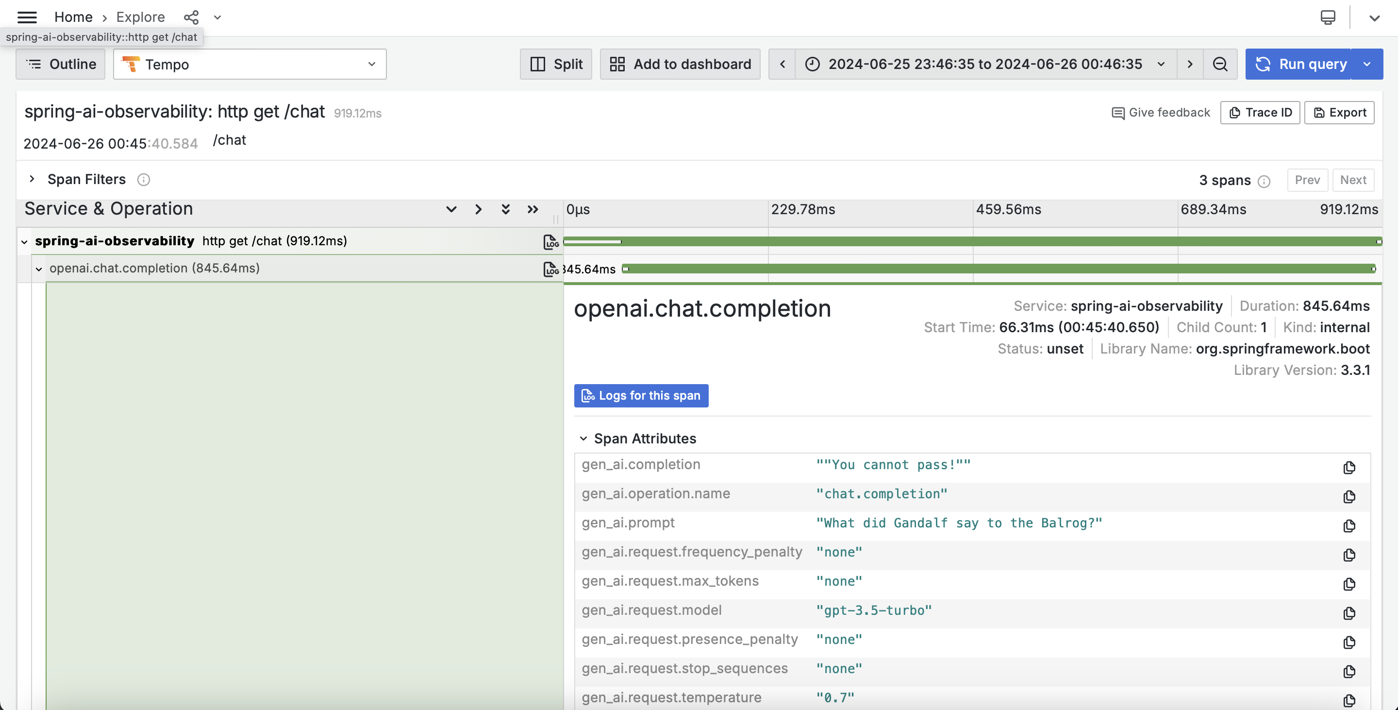The width and height of the screenshot is (1398, 710).
Task: Export the trace
Action: click(x=1339, y=112)
